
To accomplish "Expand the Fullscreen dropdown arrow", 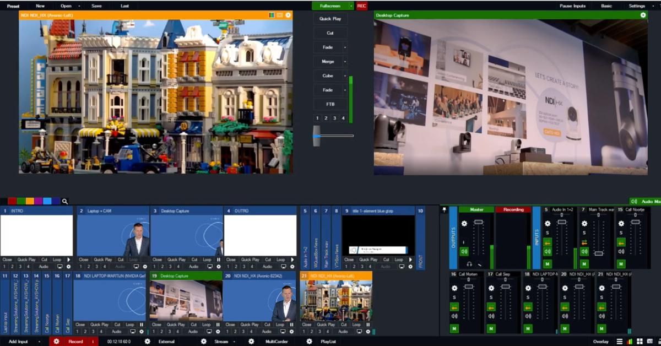I will point(351,6).
